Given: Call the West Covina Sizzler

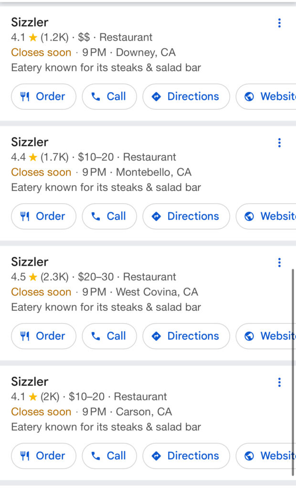Looking at the screenshot, I should coord(109,336).
